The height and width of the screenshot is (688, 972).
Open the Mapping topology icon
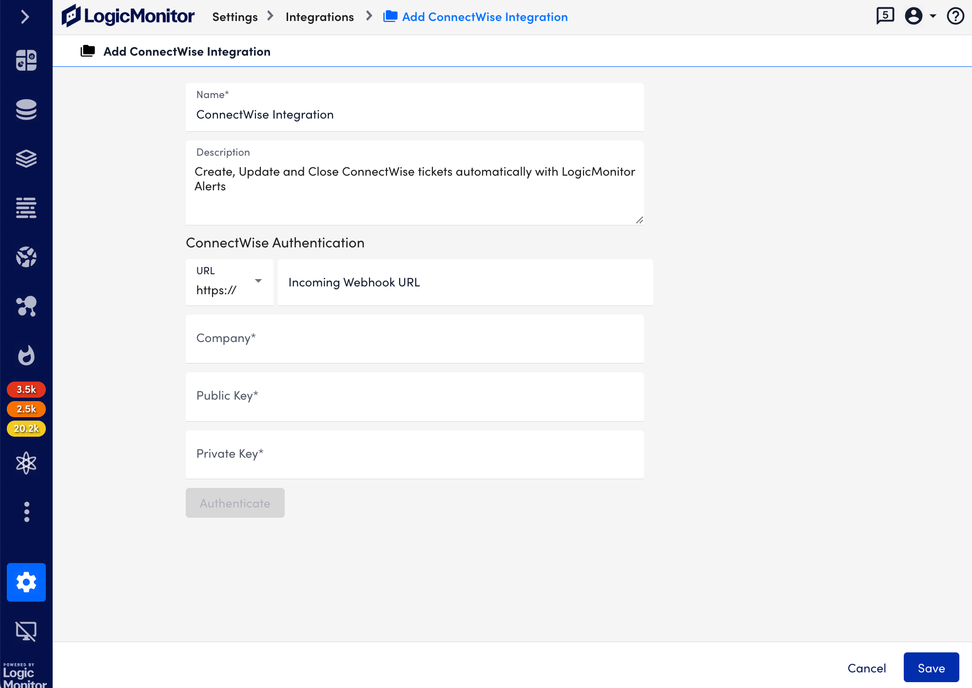pyautogui.click(x=26, y=306)
